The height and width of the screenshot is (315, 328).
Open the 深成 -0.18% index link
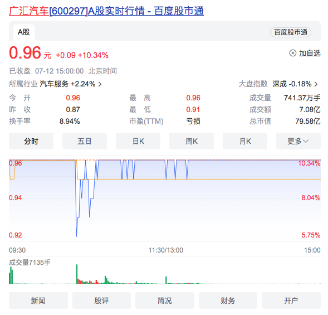pyautogui.click(x=292, y=84)
